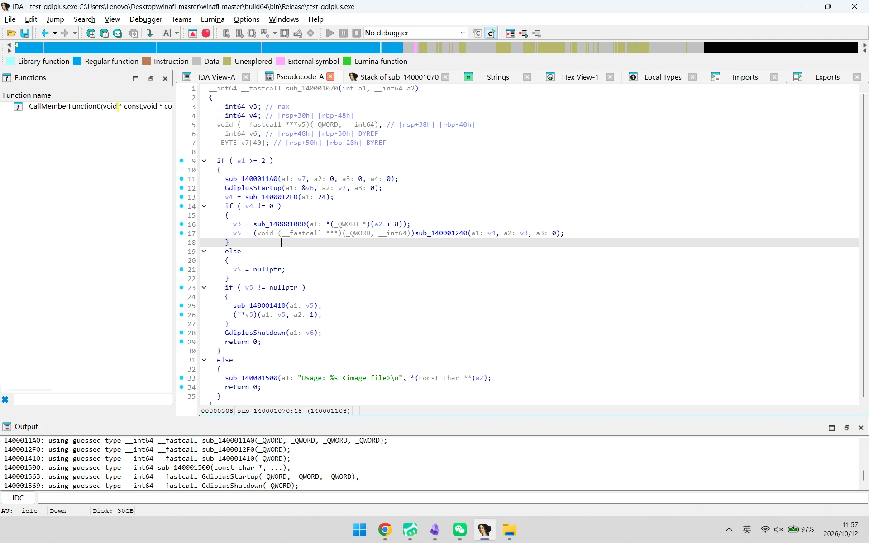Collapse the if block at line 14

coord(204,206)
